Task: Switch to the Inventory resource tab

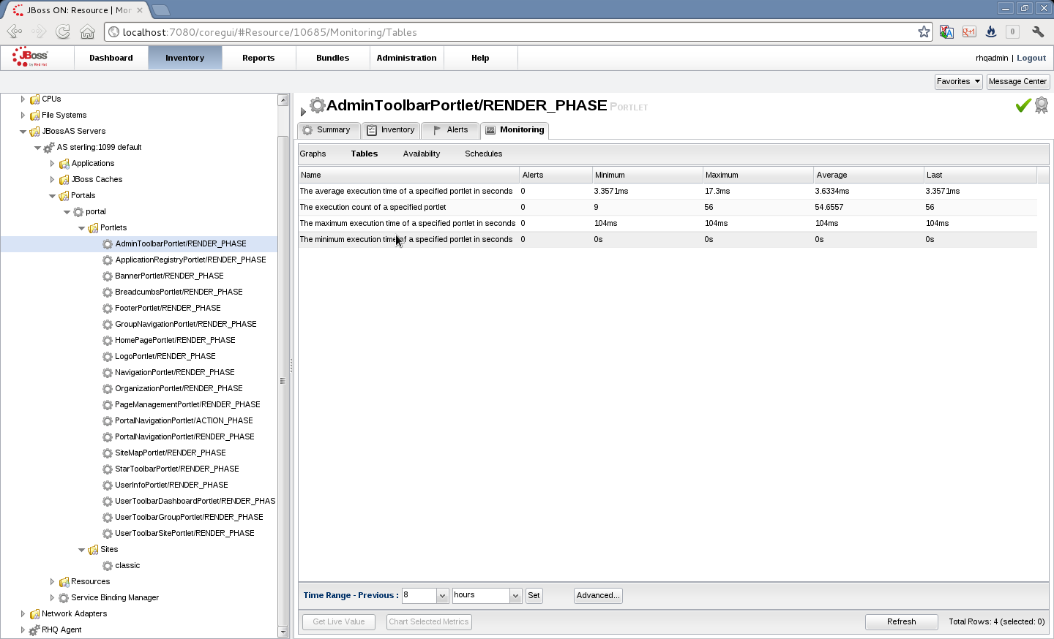Action: click(x=391, y=130)
